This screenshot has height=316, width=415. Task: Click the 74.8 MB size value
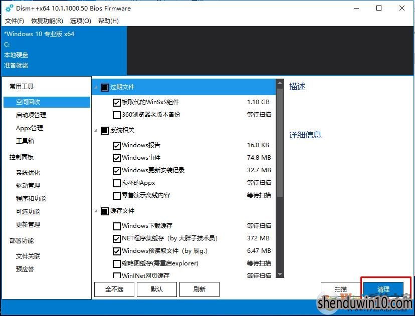click(x=259, y=158)
